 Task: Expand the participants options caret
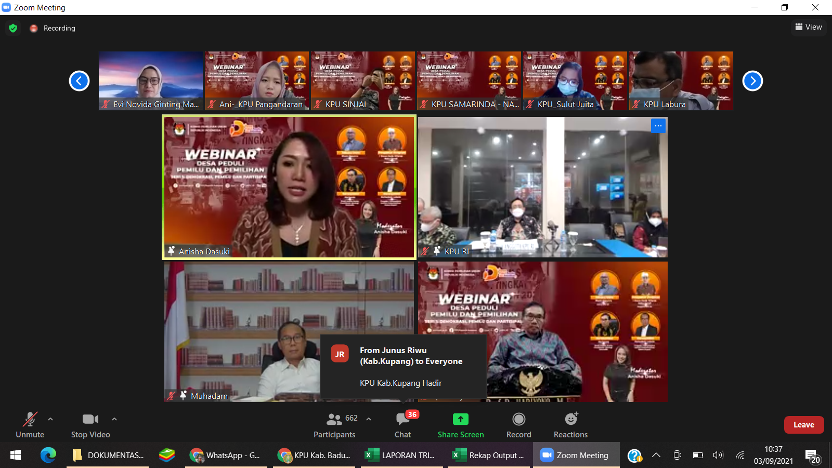(x=369, y=419)
